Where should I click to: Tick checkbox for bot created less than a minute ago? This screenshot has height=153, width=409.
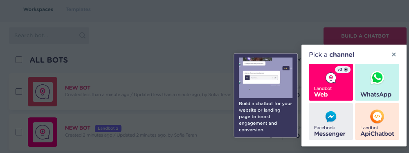(x=19, y=92)
